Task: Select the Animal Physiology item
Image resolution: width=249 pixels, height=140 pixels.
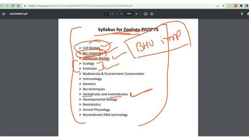Action: tap(96, 110)
